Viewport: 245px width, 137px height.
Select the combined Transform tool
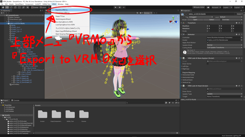pyautogui.click(x=24, y=7)
